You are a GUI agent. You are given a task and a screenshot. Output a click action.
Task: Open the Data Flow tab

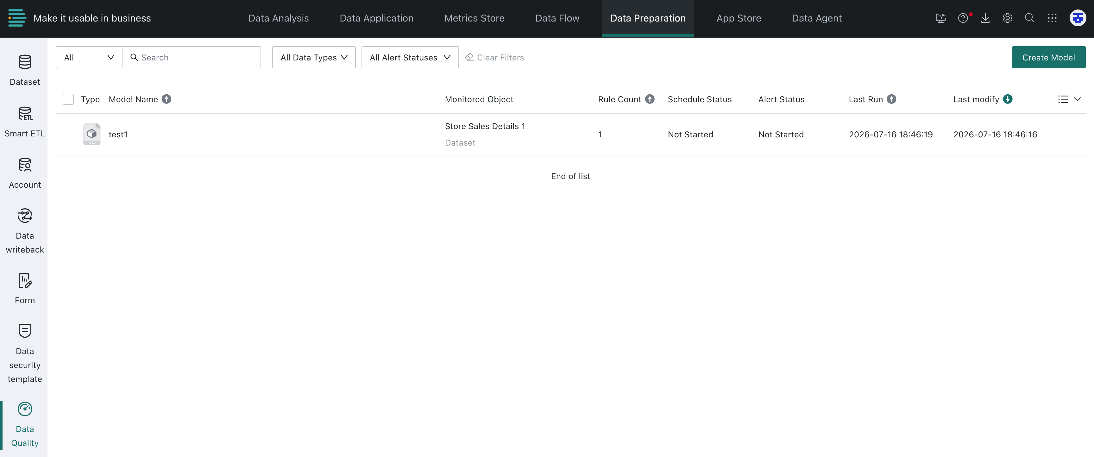557,18
